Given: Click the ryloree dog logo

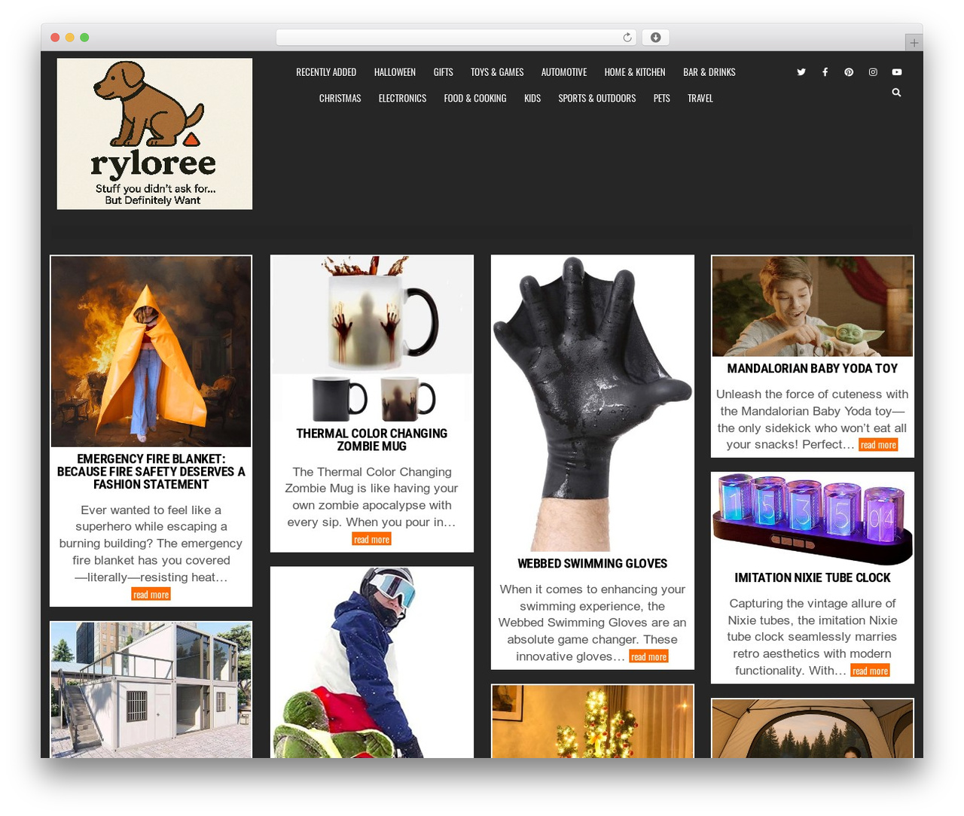Looking at the screenshot, I should point(154,134).
